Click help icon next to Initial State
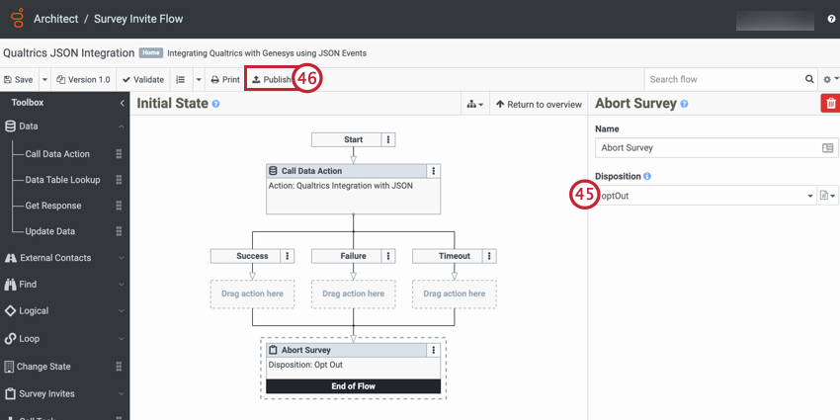The height and width of the screenshot is (420, 840). point(215,104)
